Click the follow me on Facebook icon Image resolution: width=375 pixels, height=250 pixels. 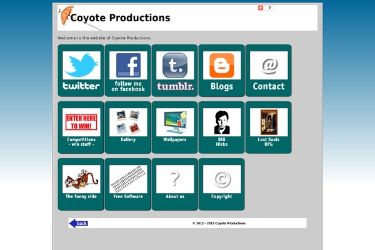(x=128, y=70)
